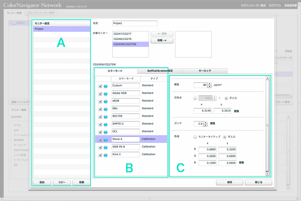Click the blue status icon beside Adobe RGB

pyautogui.click(x=106, y=94)
